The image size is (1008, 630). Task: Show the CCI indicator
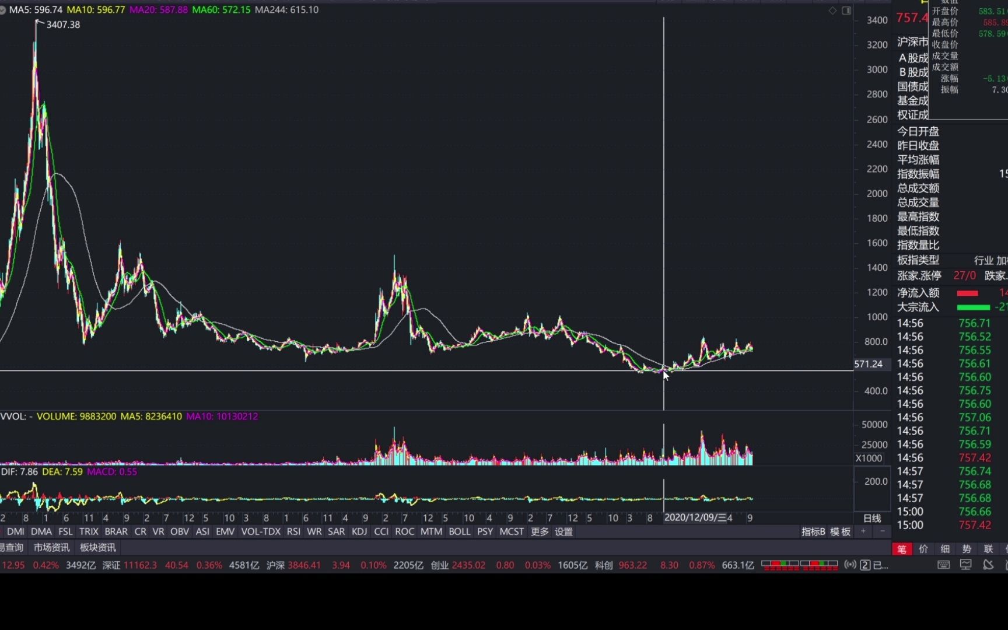coord(381,531)
